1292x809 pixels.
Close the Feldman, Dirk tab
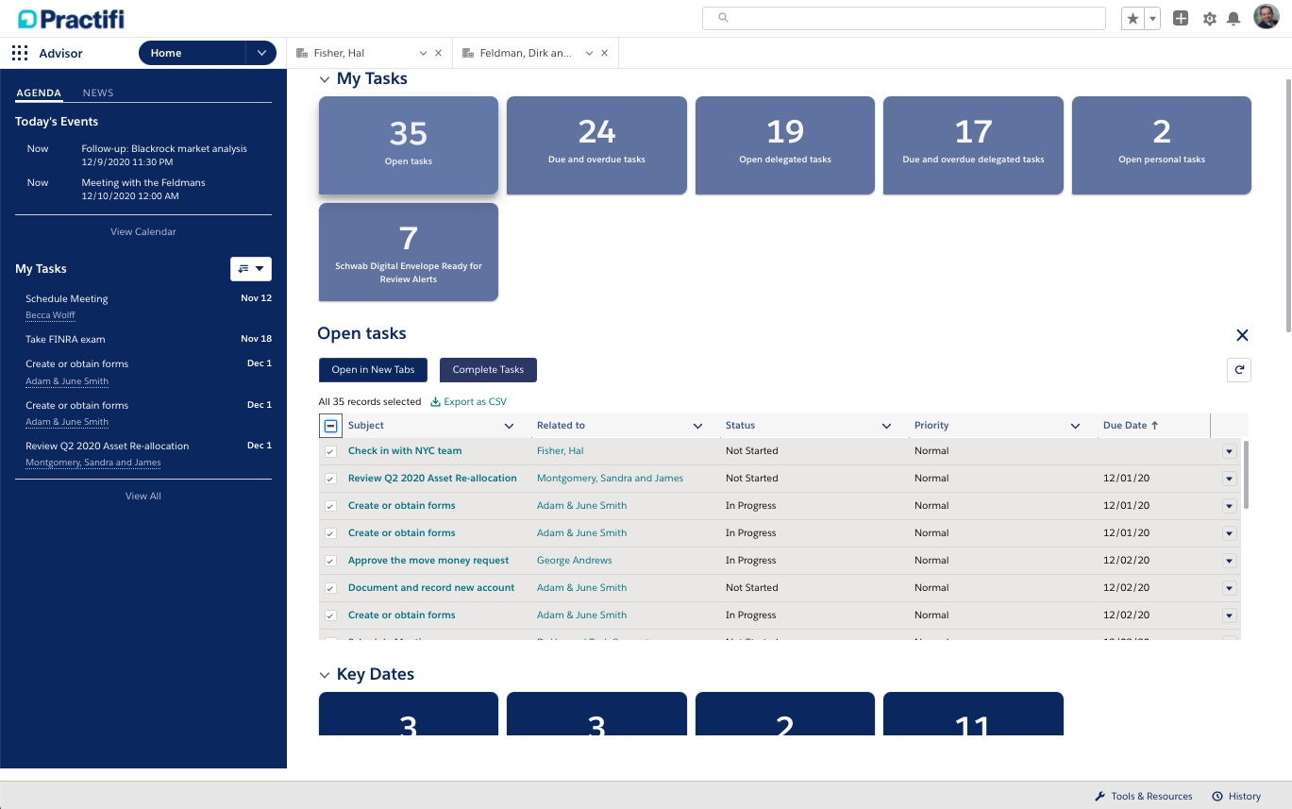[x=604, y=54]
